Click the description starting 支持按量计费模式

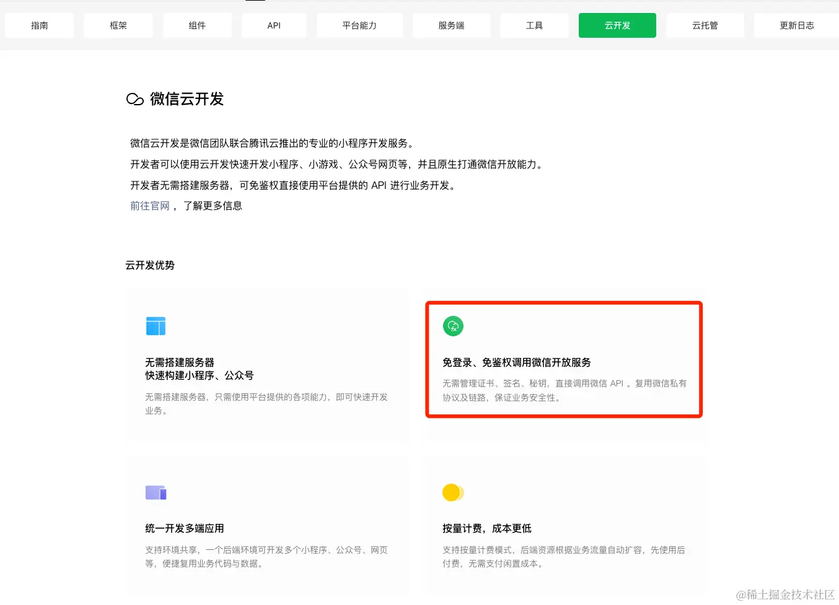point(564,557)
